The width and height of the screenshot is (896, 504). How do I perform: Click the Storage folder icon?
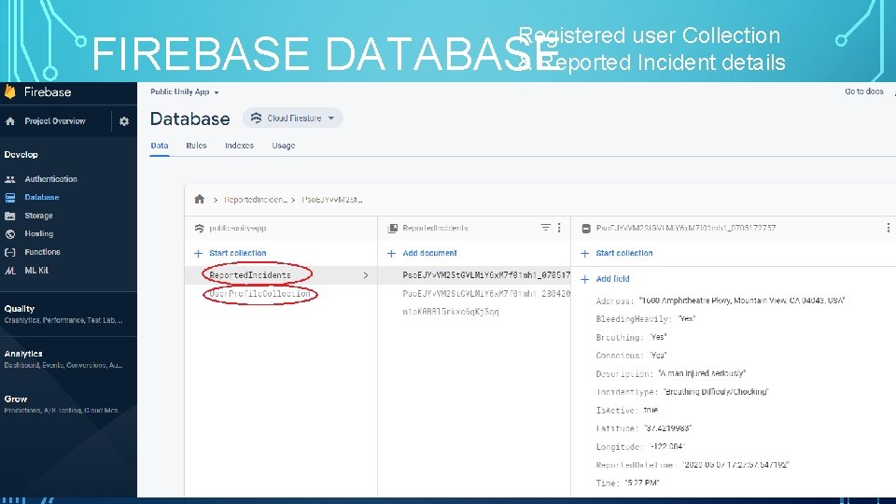click(10, 216)
